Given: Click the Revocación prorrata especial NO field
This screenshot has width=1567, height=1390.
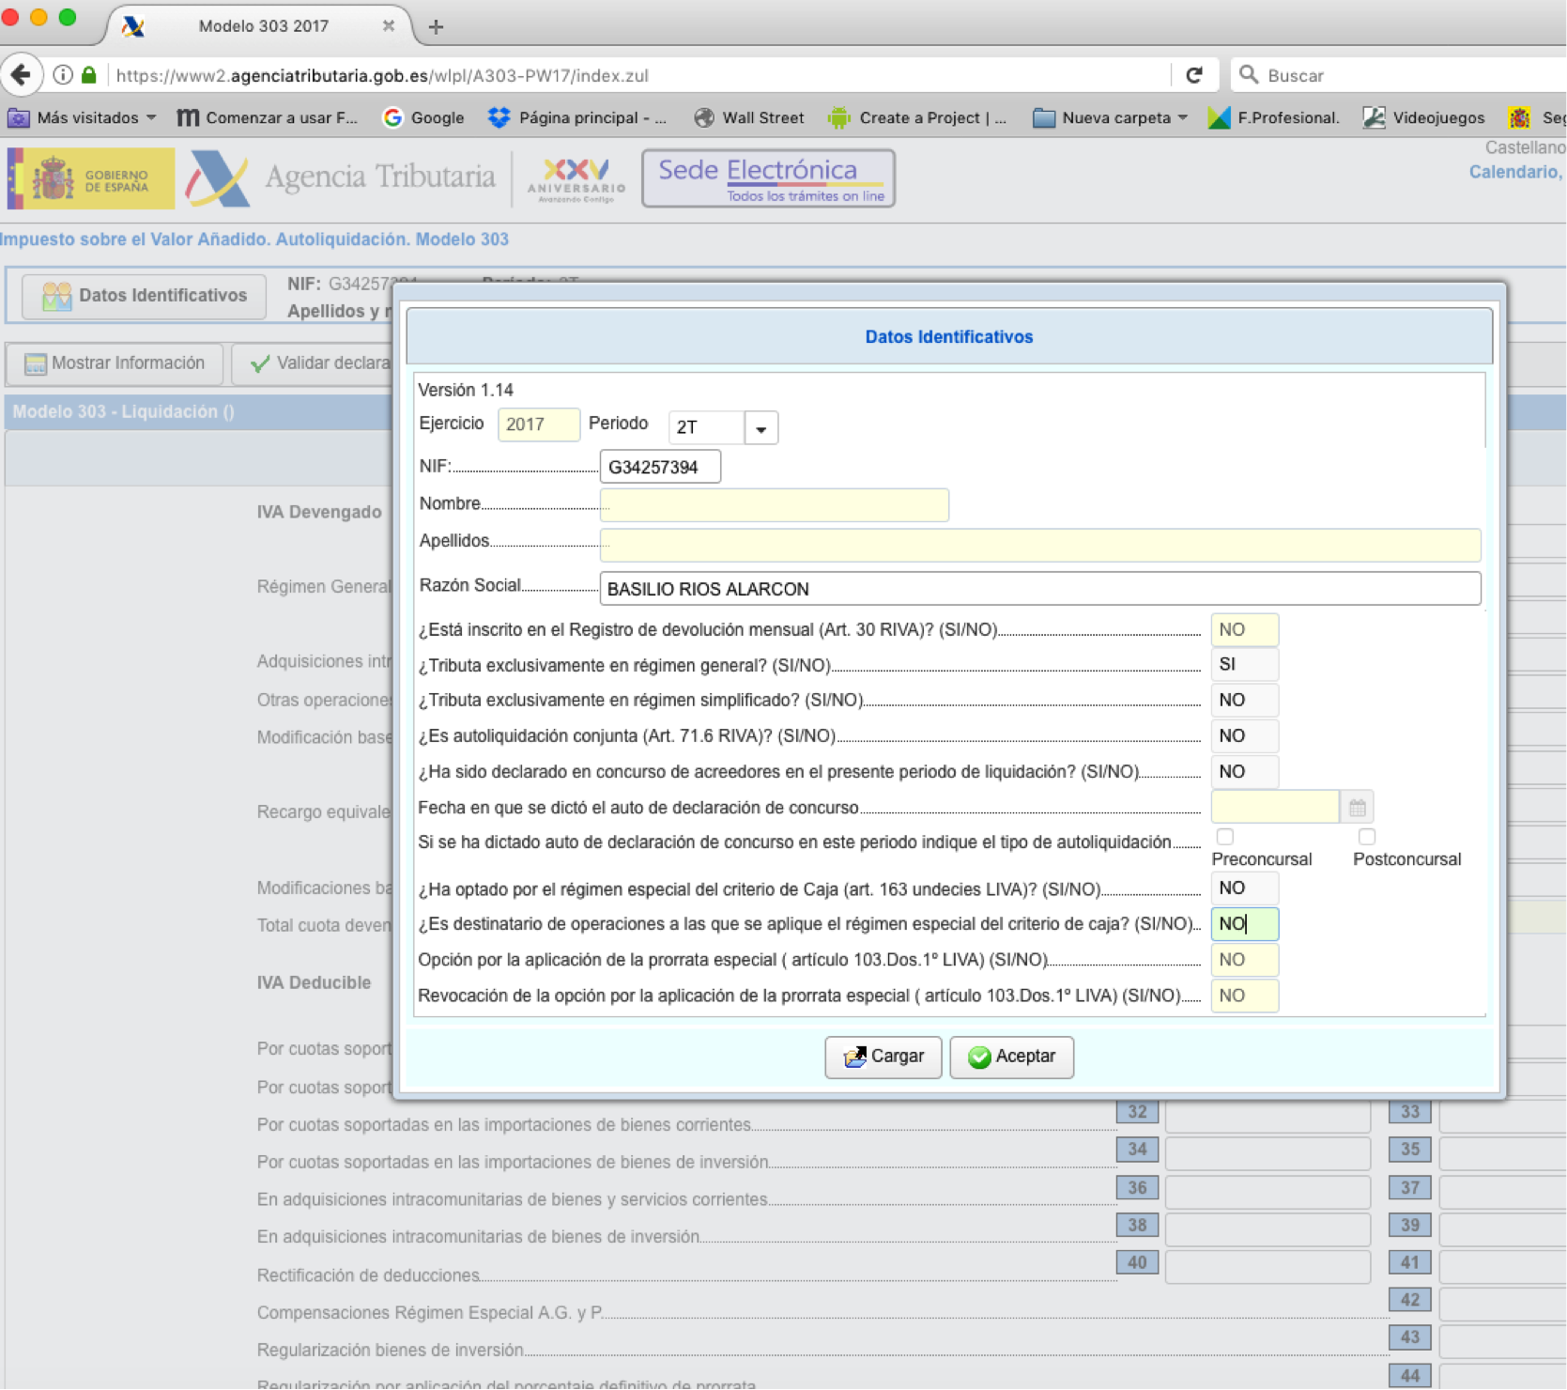Looking at the screenshot, I should point(1244,996).
